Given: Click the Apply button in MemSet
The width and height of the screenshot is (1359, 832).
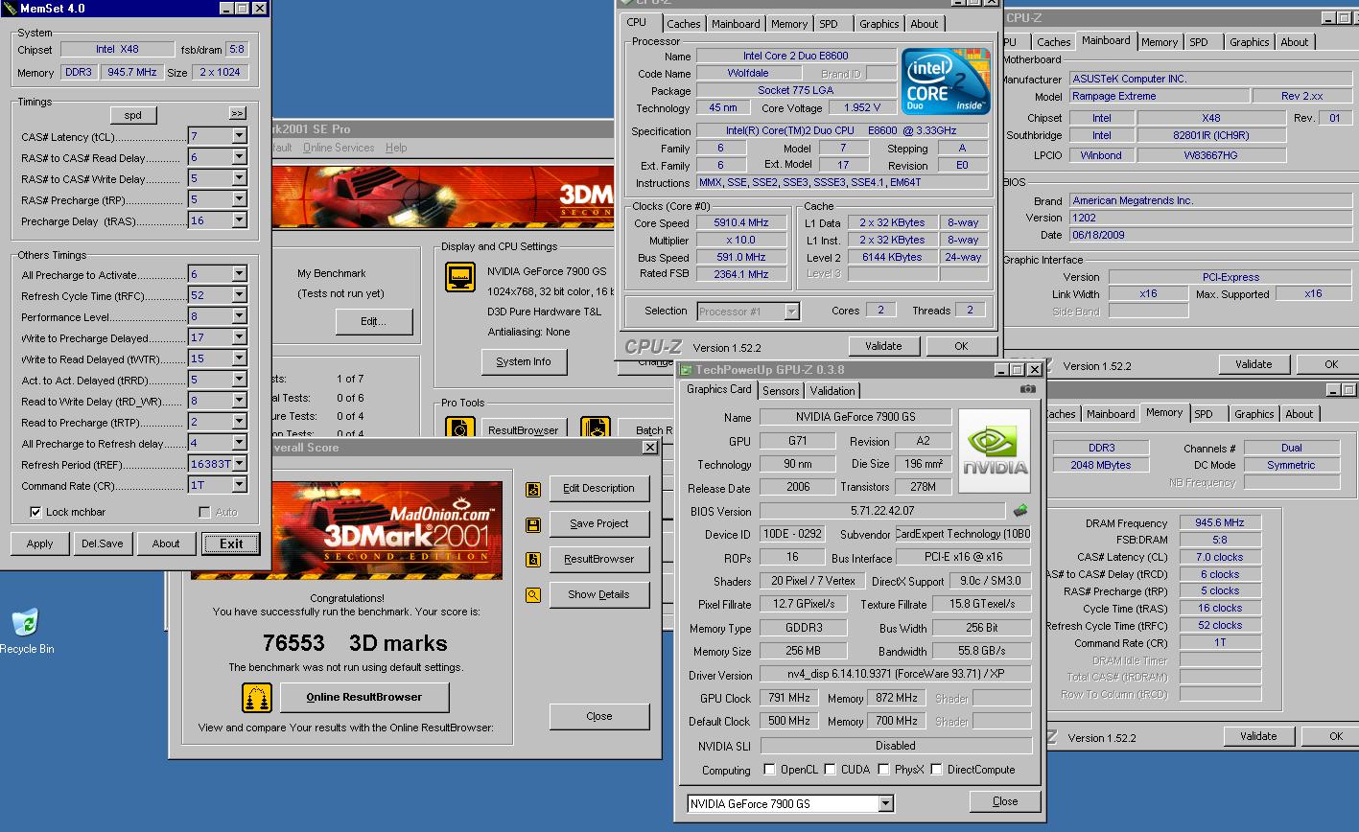Looking at the screenshot, I should [39, 543].
